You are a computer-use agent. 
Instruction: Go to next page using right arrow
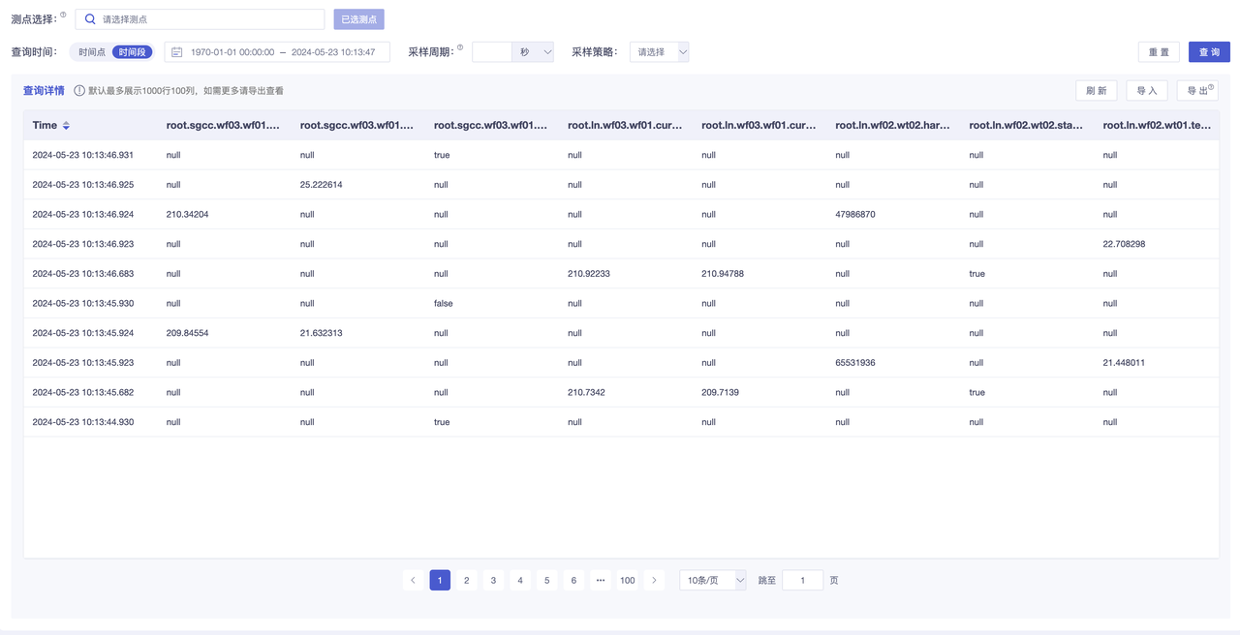coord(654,581)
